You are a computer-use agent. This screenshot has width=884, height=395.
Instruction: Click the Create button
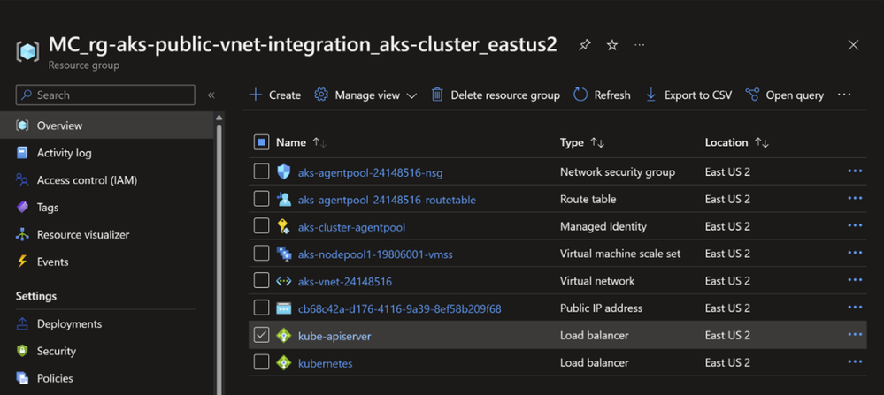point(275,95)
